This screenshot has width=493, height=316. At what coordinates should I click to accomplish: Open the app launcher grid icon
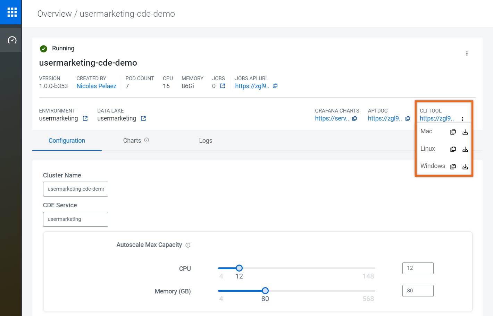[12, 12]
